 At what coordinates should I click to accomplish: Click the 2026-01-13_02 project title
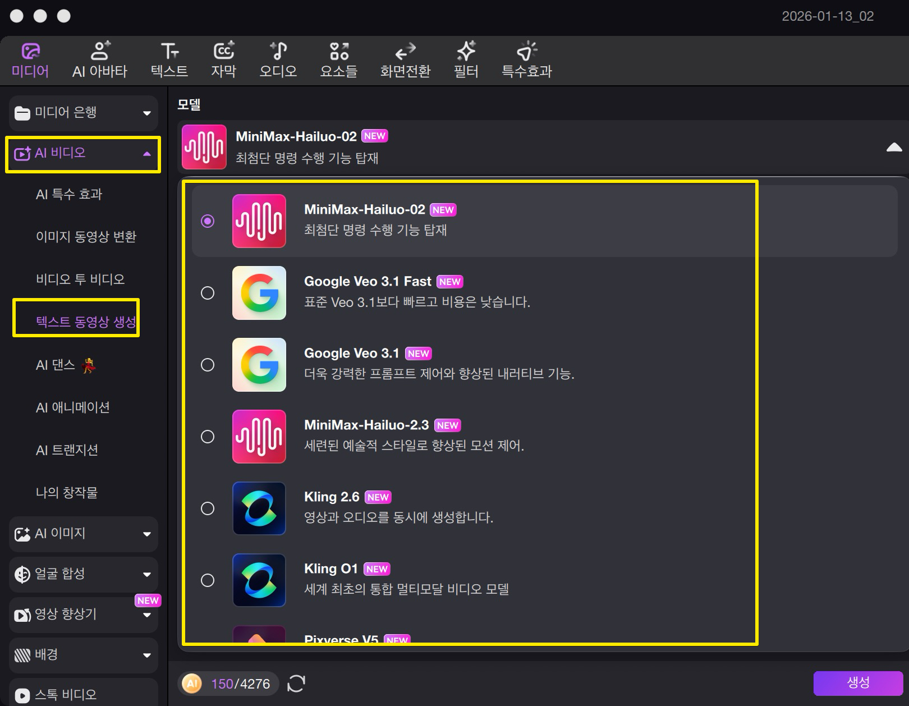[x=828, y=16]
